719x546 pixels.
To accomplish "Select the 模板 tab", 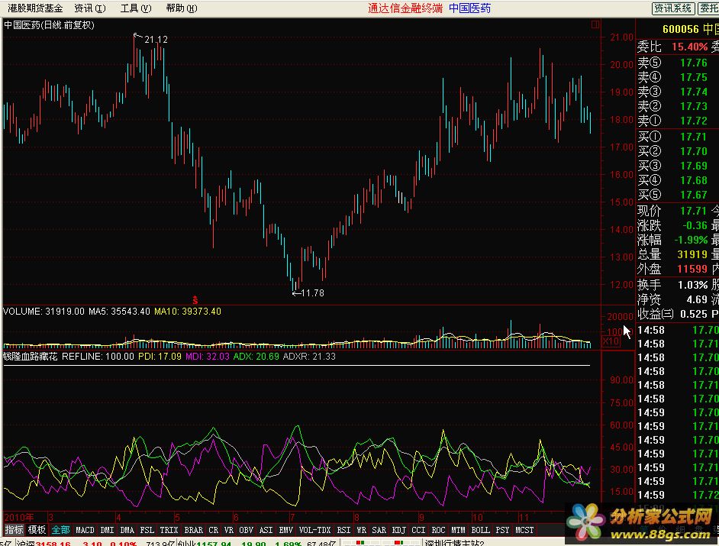I will point(37,530).
